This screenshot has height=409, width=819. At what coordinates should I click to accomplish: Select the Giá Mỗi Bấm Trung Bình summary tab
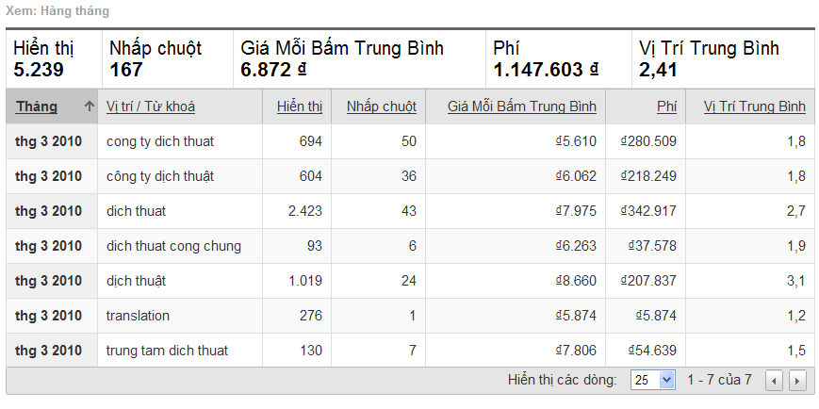point(357,58)
